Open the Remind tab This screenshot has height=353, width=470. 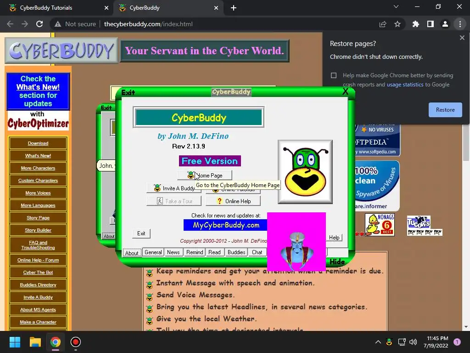click(195, 252)
